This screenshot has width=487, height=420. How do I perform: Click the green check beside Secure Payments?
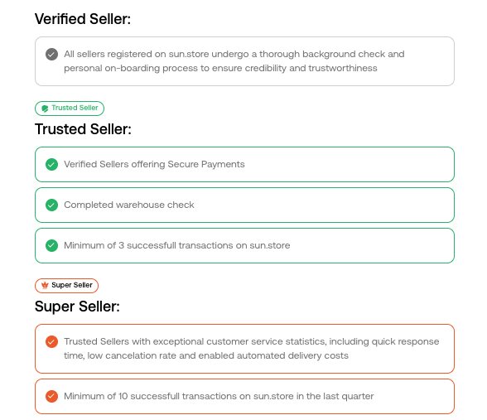(51, 164)
